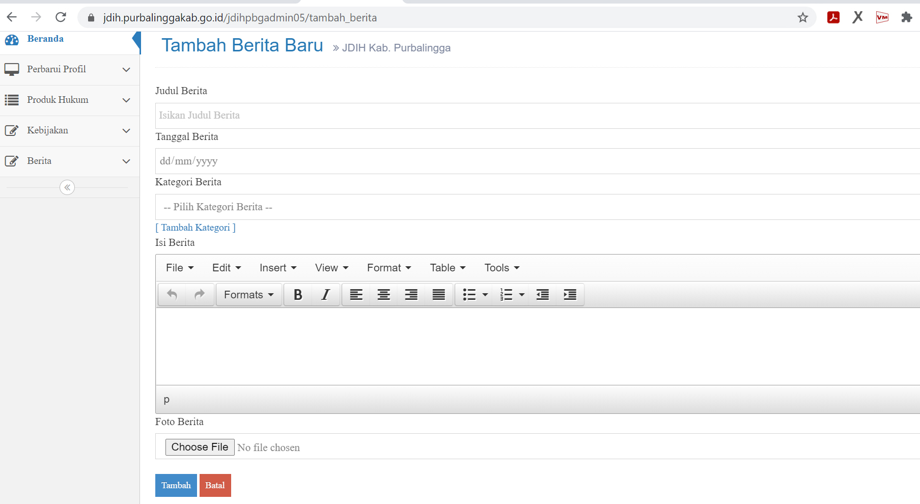Open the Formats dropdown

[249, 295]
